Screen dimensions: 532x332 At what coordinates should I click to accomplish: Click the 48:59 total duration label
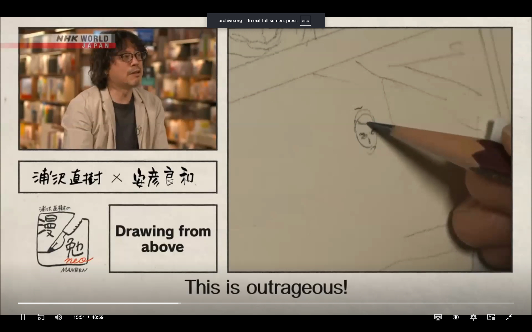pos(97,317)
